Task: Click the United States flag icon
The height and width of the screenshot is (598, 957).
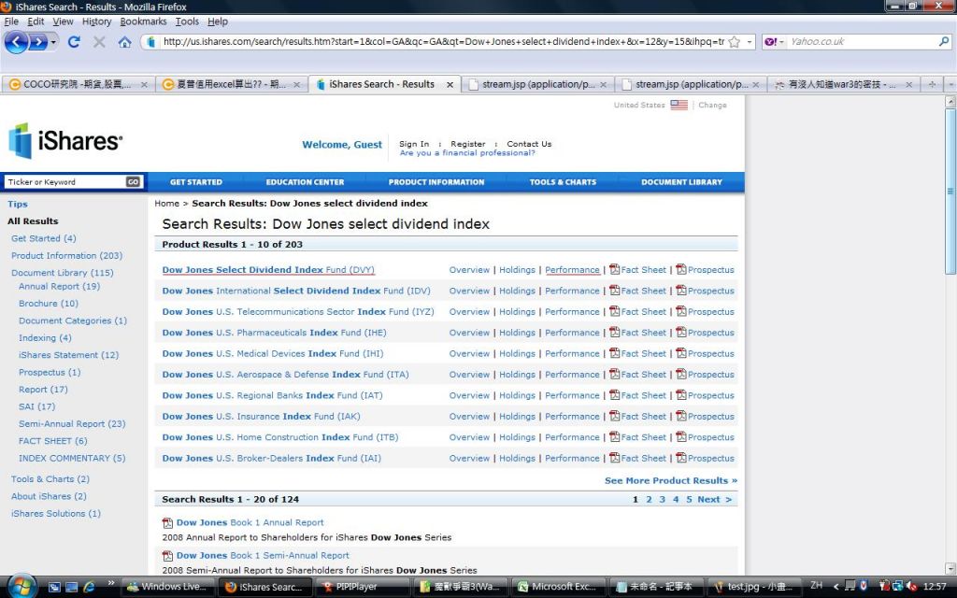Action: 678,105
